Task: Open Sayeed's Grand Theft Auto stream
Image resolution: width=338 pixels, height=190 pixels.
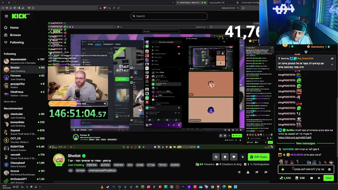Action: pos(24,132)
